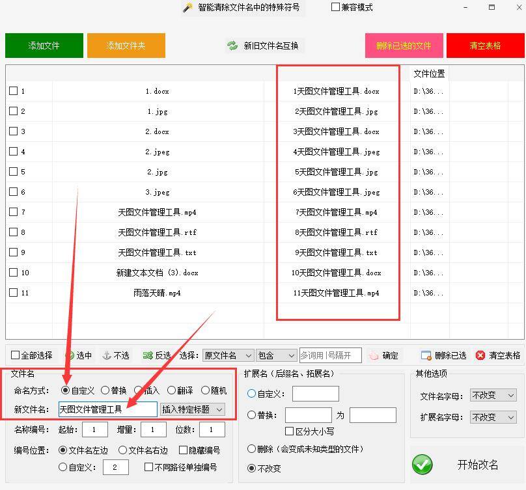Image resolution: width=526 pixels, height=490 pixels.
Task: Choose the 随机 naming radio option
Action: pyautogui.click(x=205, y=390)
